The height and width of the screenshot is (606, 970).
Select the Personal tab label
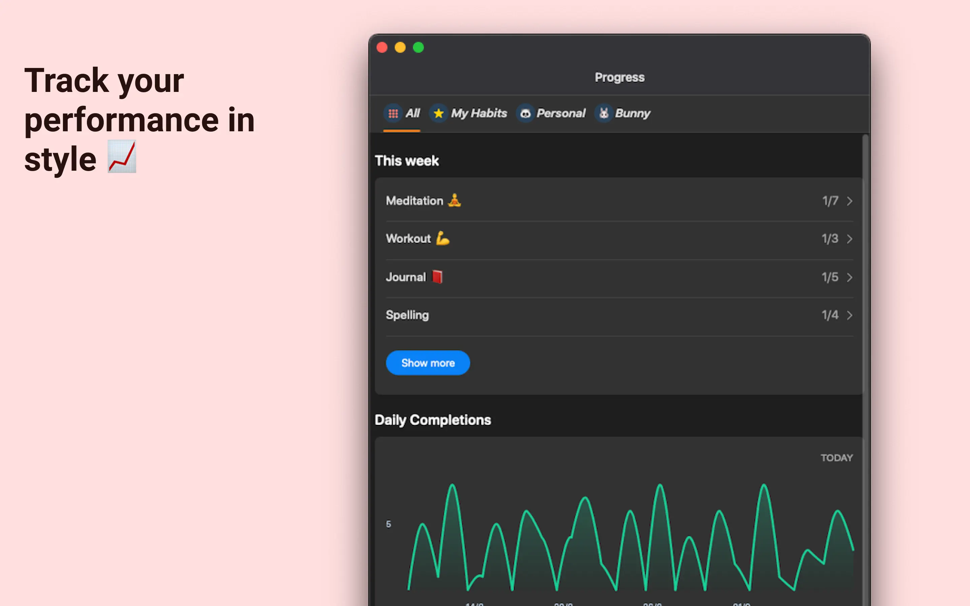point(561,113)
